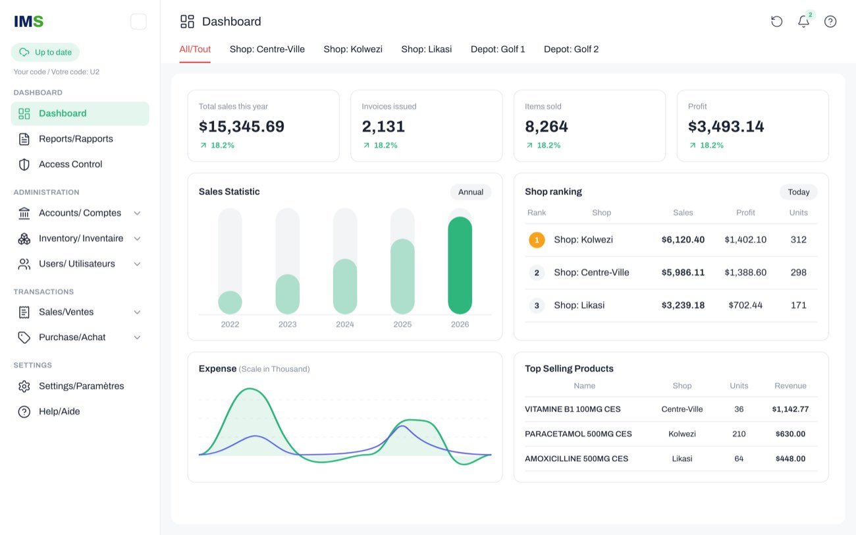Click the 2026 sales bar
Screen dimensions: 856x535
tap(460, 266)
